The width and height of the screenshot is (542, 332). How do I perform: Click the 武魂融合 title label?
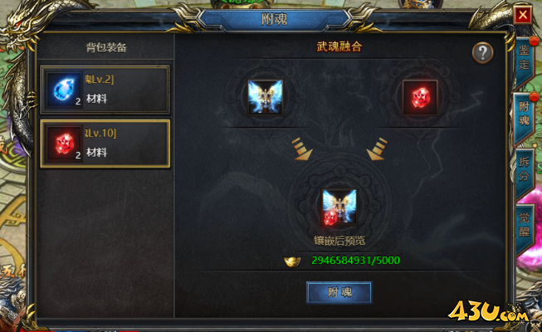pos(339,46)
